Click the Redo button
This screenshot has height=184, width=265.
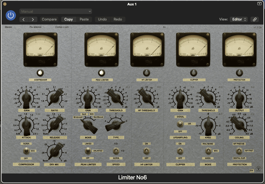pyautogui.click(x=118, y=19)
